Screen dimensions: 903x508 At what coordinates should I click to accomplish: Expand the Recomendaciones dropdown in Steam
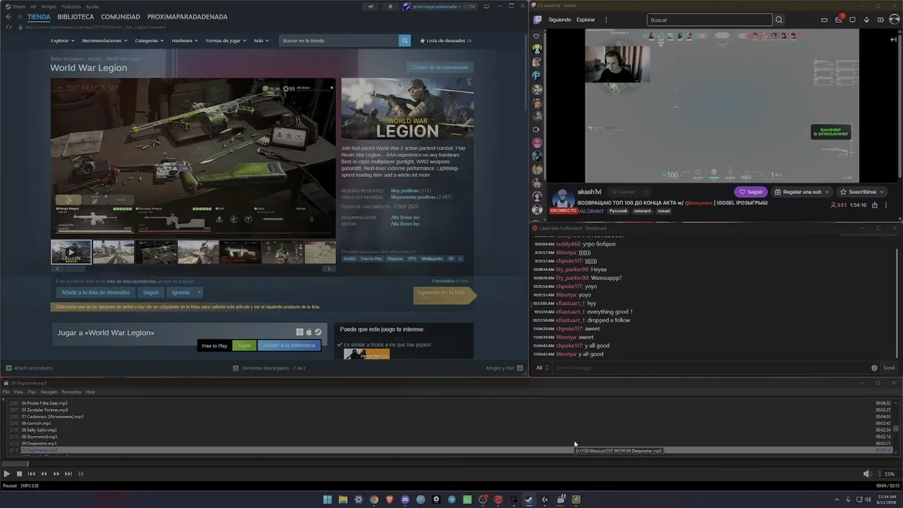tap(104, 40)
